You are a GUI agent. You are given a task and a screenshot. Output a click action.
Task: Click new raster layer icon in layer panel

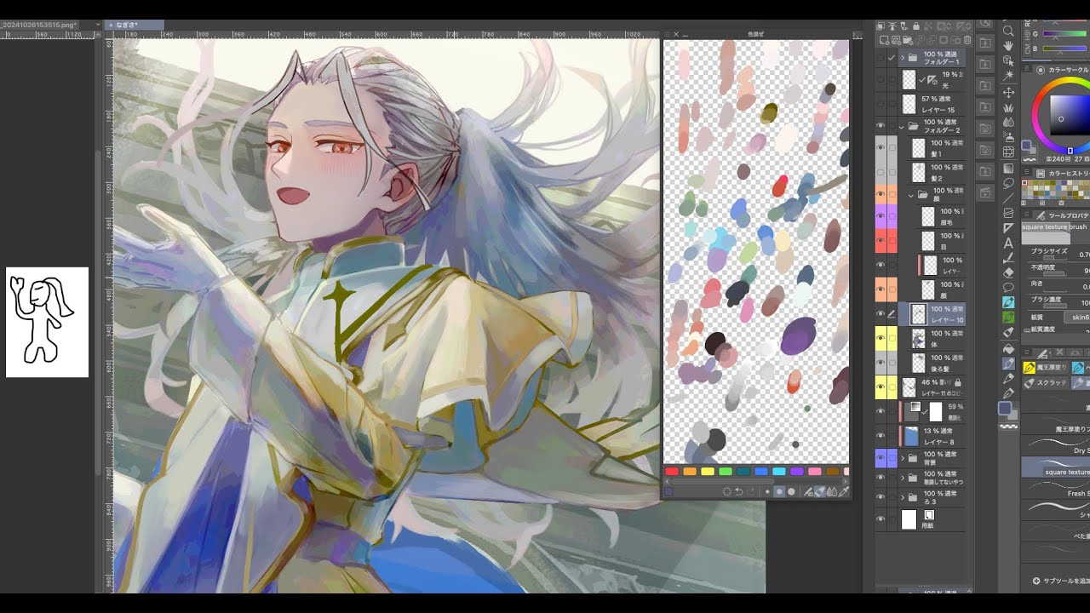click(x=884, y=40)
